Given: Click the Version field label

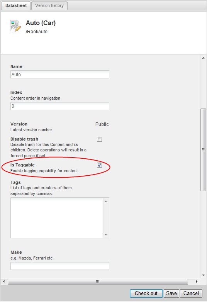Looking at the screenshot, I should (19, 124).
